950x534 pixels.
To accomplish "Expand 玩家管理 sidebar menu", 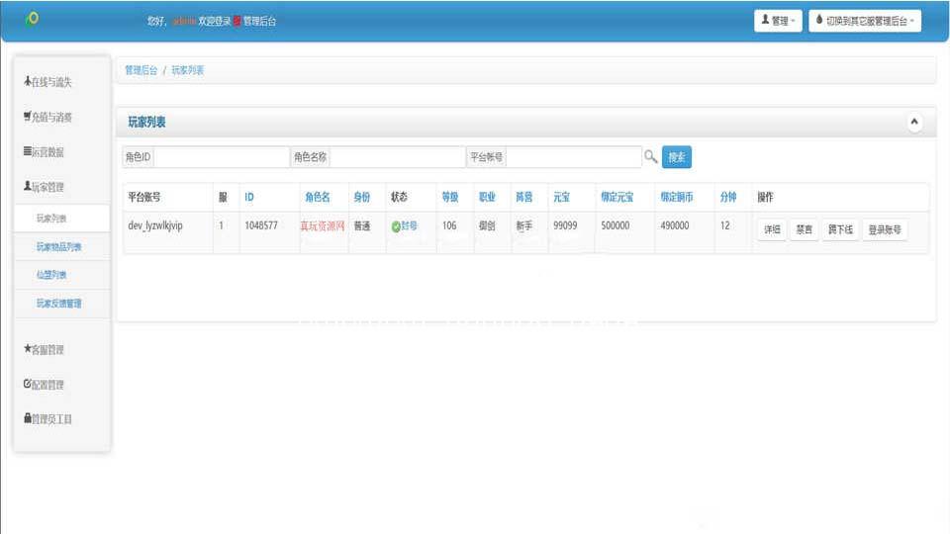I will [x=44, y=187].
